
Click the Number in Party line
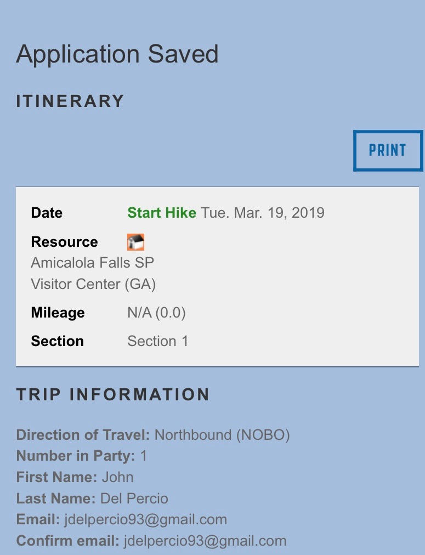[82, 456]
